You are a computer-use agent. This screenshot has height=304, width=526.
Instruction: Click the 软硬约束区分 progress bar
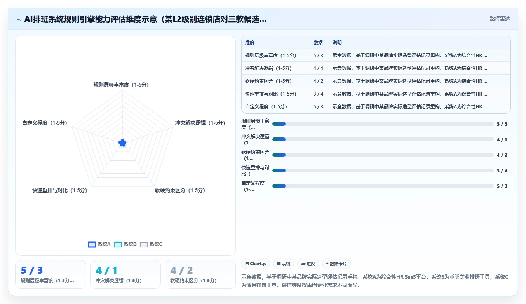[x=383, y=155]
